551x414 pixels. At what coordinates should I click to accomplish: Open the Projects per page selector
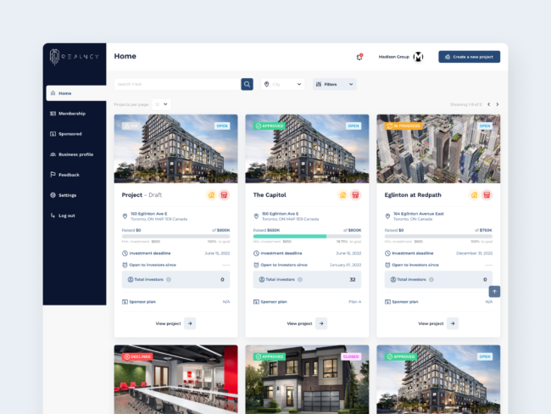(x=162, y=103)
